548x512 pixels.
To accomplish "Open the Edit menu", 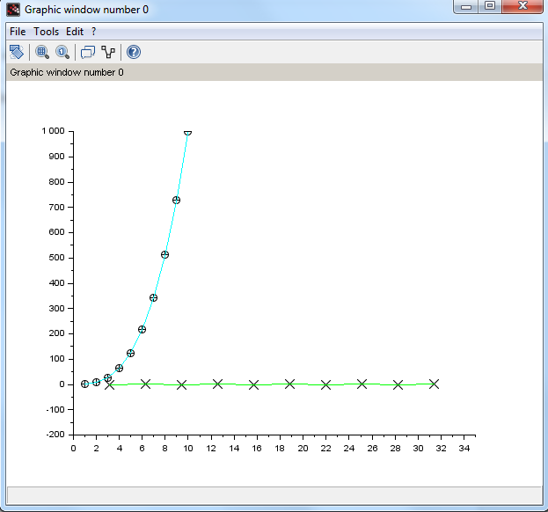I will coord(75,32).
